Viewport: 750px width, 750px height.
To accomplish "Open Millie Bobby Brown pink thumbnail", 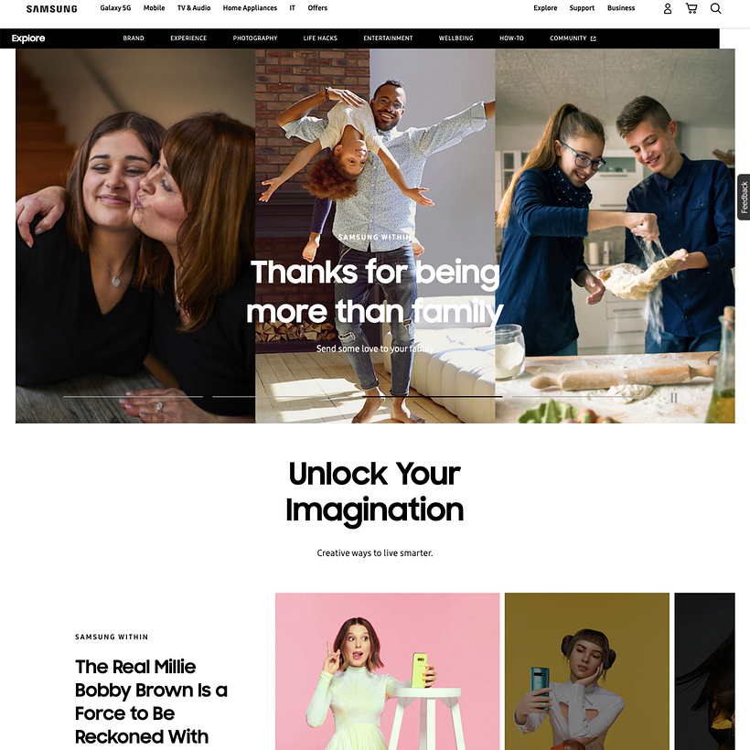I will pyautogui.click(x=388, y=671).
